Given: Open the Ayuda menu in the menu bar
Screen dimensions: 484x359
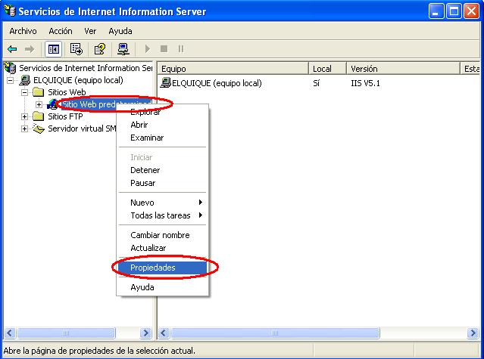Looking at the screenshot, I should (x=120, y=31).
